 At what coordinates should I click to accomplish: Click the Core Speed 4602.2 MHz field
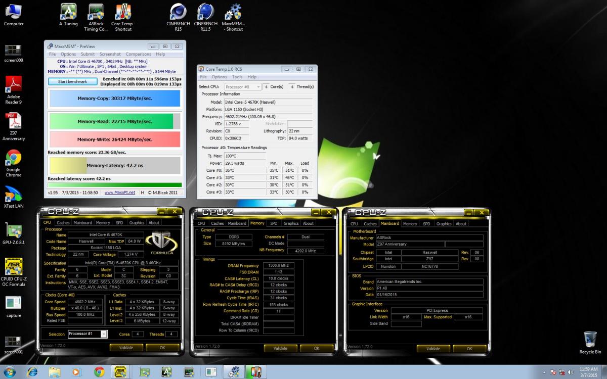tap(85, 302)
